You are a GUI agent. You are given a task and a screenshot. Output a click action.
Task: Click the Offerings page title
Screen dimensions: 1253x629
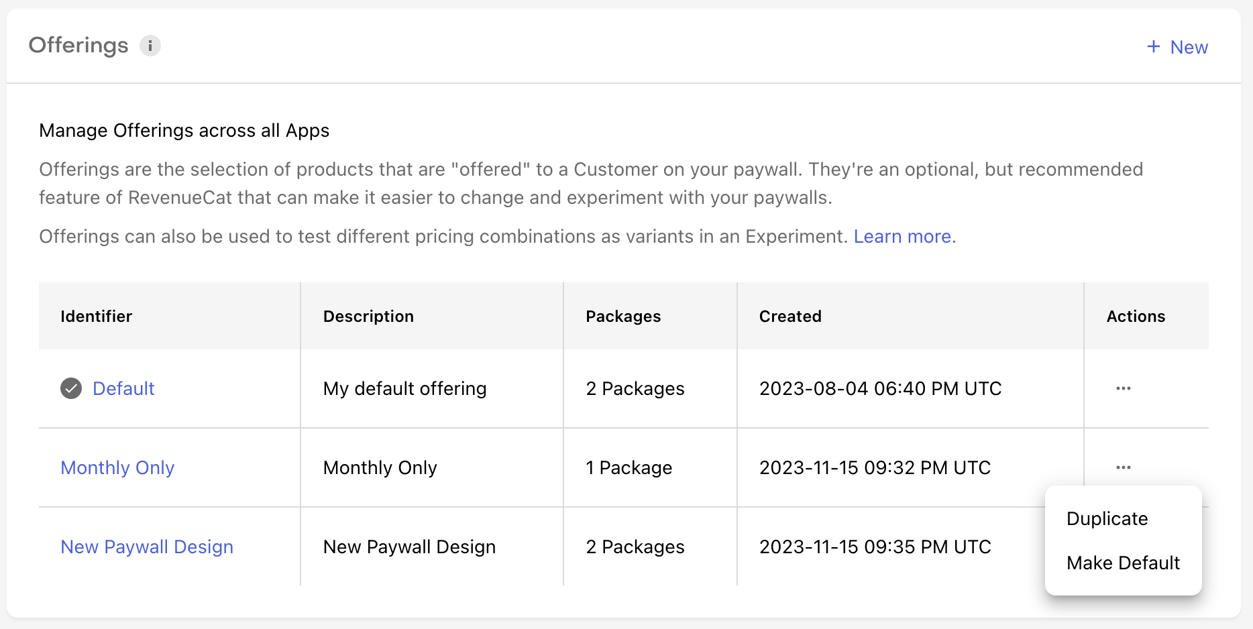[78, 45]
